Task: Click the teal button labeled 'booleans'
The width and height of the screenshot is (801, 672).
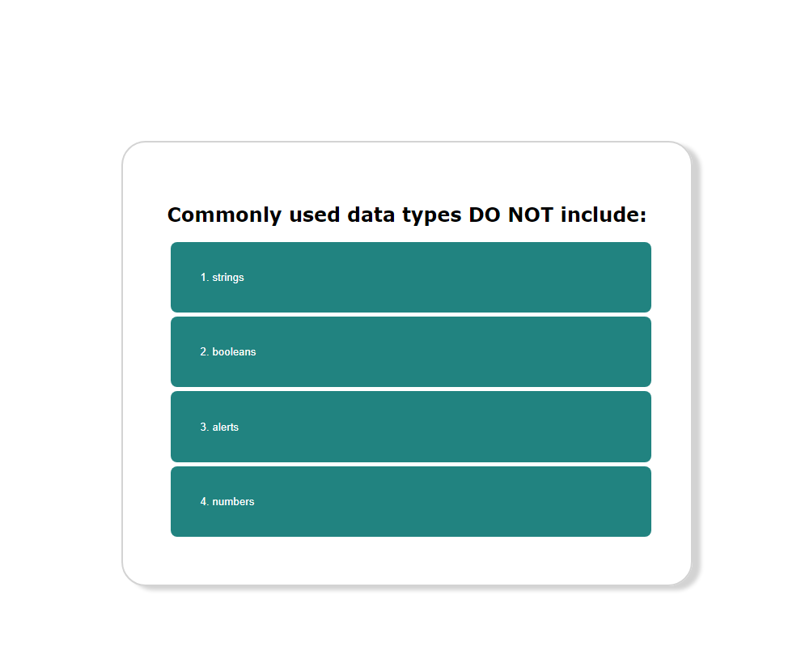Action: pyautogui.click(x=410, y=351)
